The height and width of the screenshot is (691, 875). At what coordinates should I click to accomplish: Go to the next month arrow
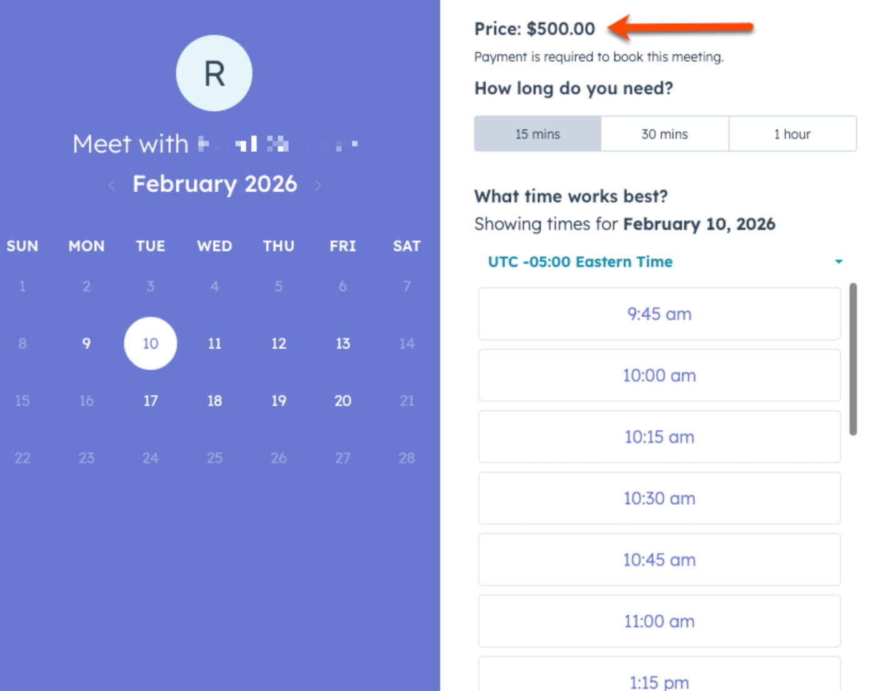tap(318, 185)
